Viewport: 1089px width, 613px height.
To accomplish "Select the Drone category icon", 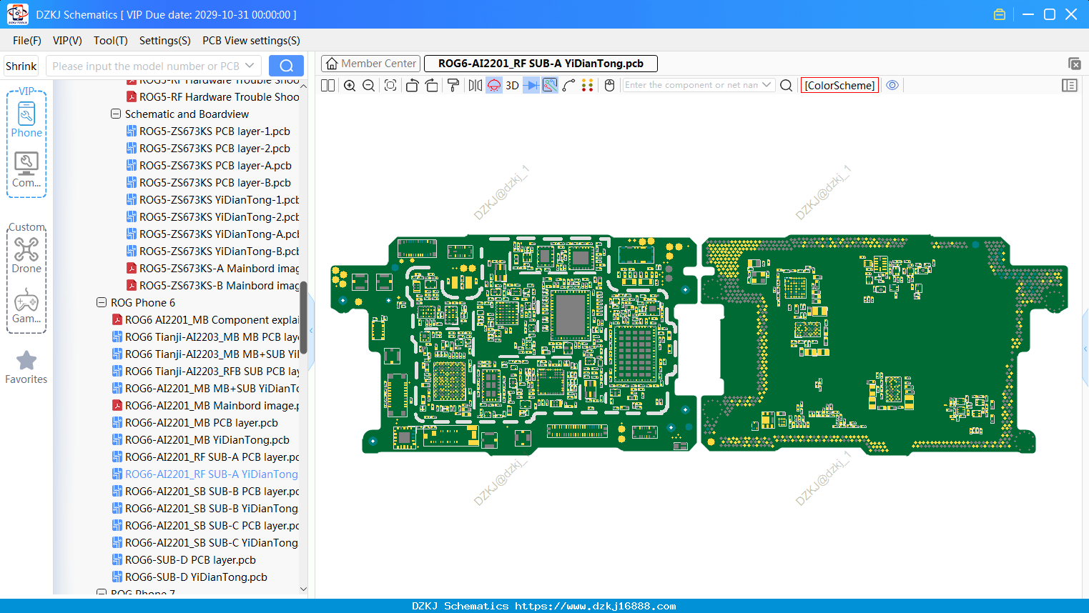I will click(26, 255).
